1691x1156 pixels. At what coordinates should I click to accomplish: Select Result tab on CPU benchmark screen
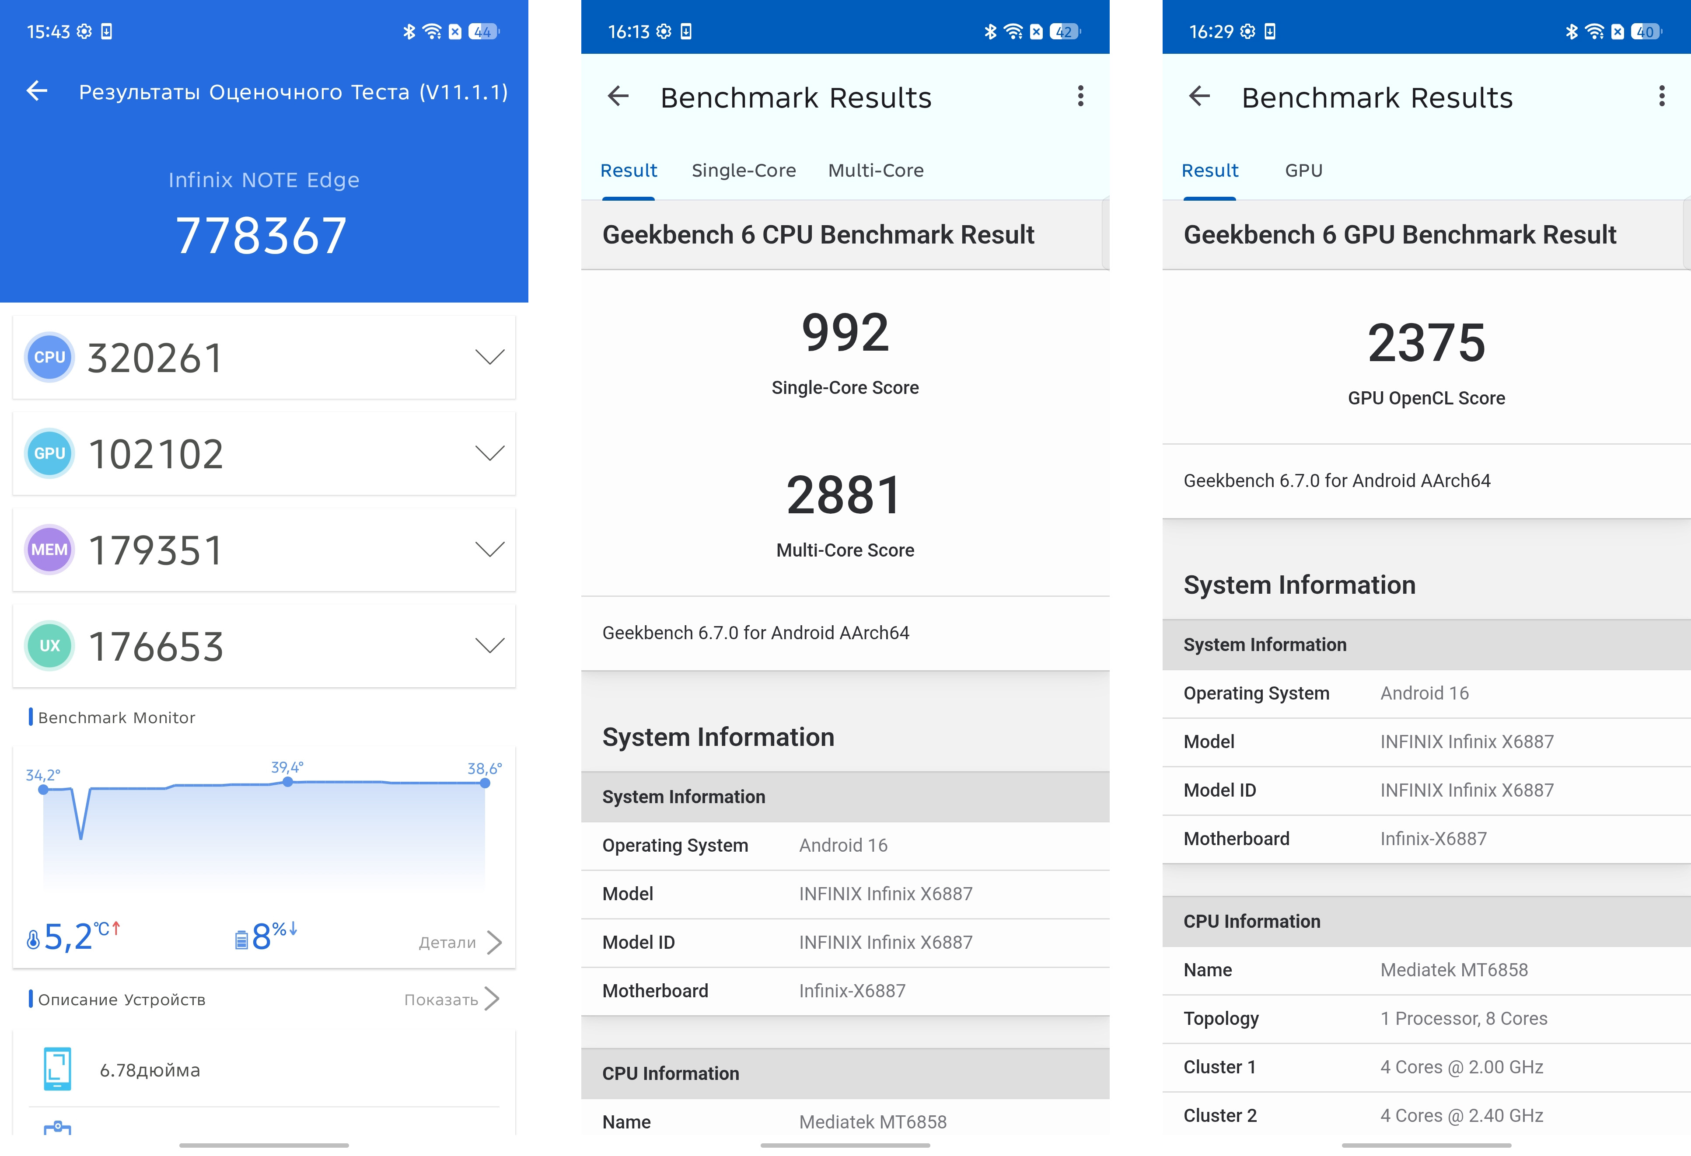pos(629,170)
